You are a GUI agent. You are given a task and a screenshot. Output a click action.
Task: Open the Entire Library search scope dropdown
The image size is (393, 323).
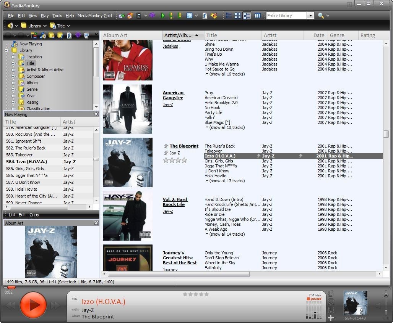pos(310,16)
